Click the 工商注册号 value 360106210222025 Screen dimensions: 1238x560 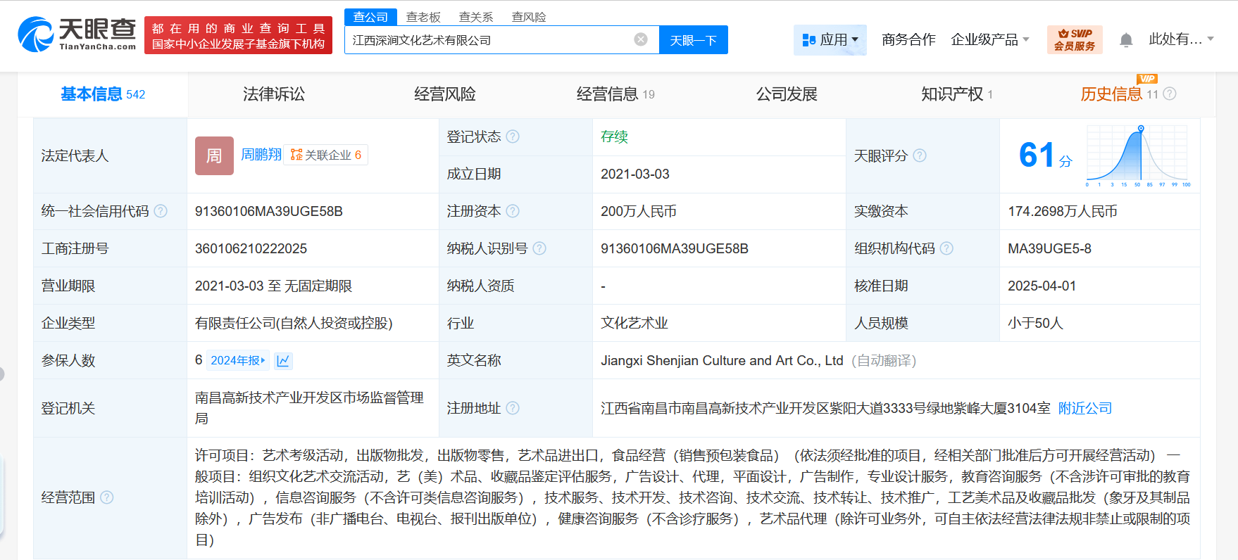point(251,248)
